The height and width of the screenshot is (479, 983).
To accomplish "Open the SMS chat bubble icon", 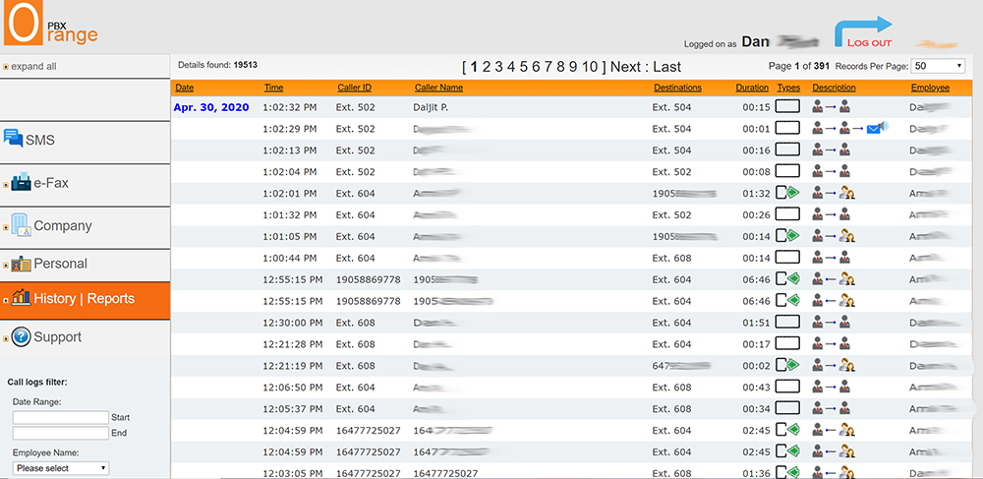I will (x=13, y=139).
